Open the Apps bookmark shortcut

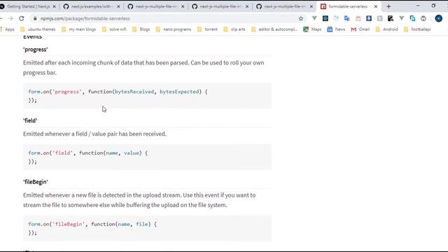8,29
